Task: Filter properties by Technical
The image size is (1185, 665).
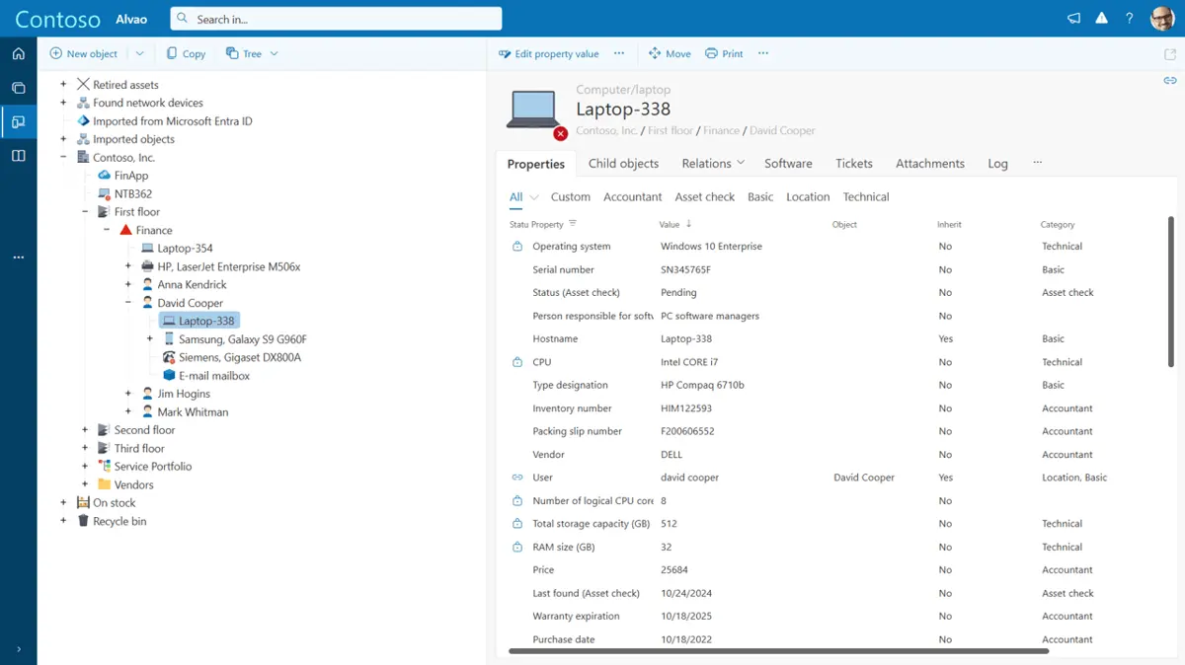Action: (866, 197)
